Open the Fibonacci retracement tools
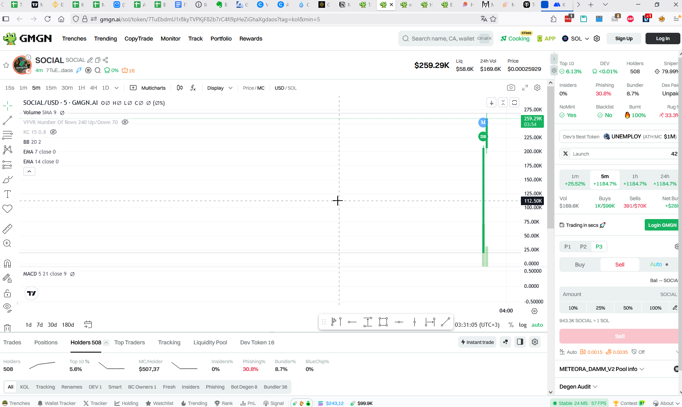682x407 pixels. tap(7, 135)
